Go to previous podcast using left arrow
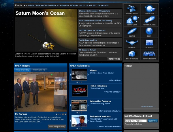The image size is (173, 132). click(x=70, y=121)
